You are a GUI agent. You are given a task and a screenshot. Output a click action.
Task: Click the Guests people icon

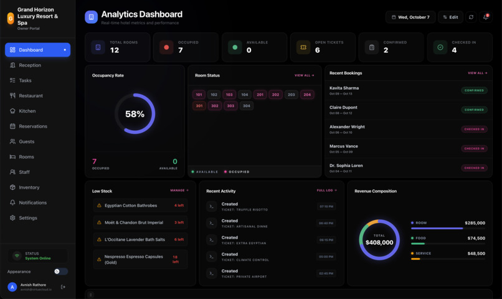click(x=12, y=141)
